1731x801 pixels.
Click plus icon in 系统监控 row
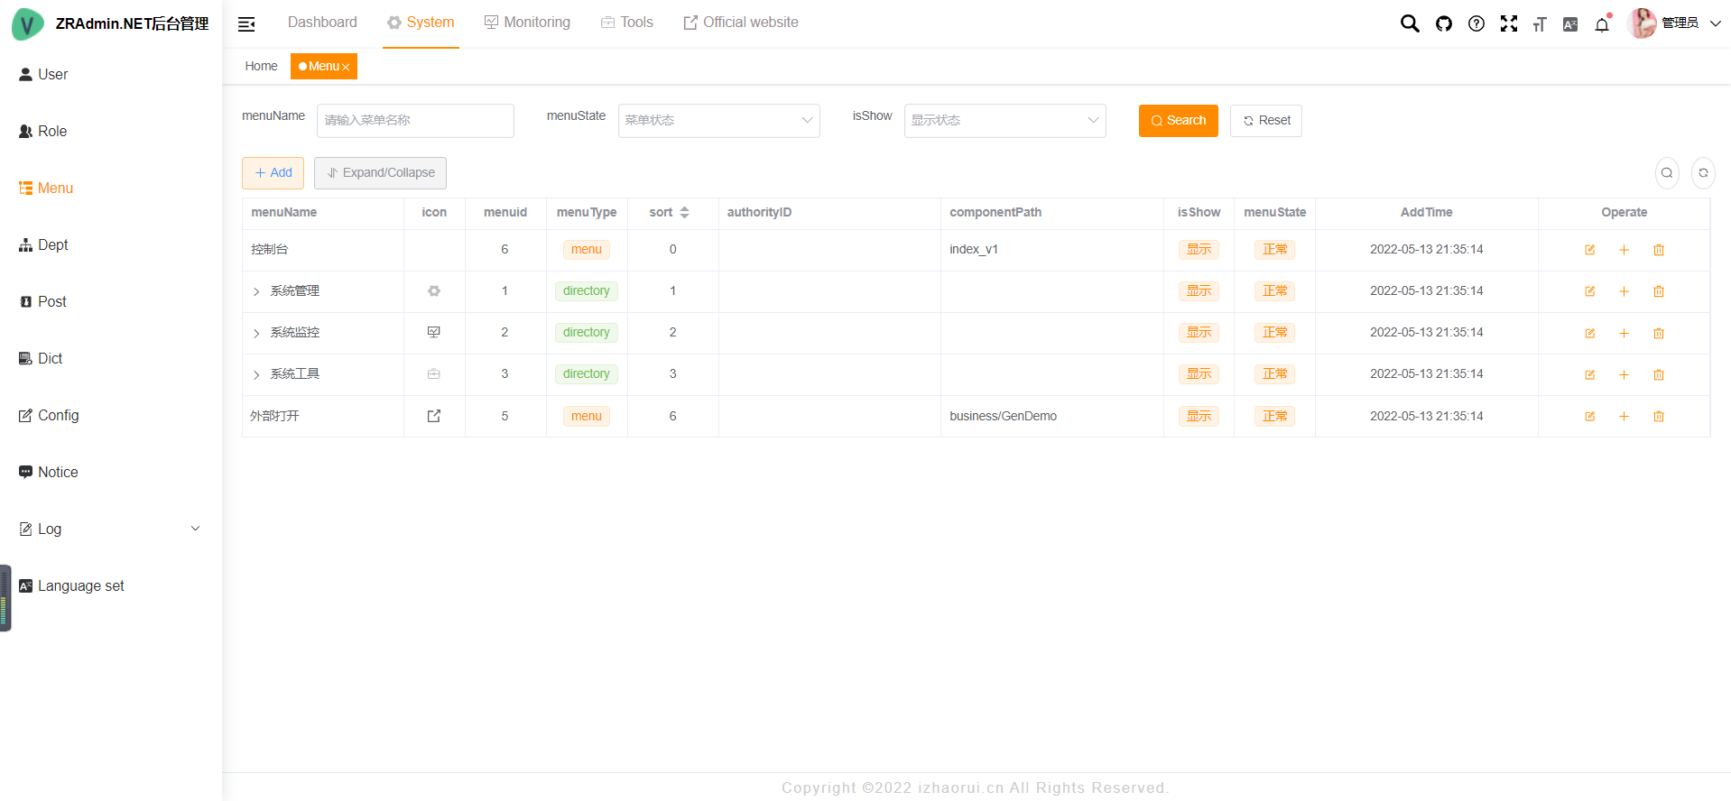1624,333
